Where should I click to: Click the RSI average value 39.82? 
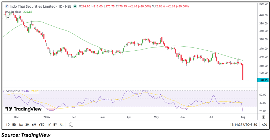[x=34, y=91]
